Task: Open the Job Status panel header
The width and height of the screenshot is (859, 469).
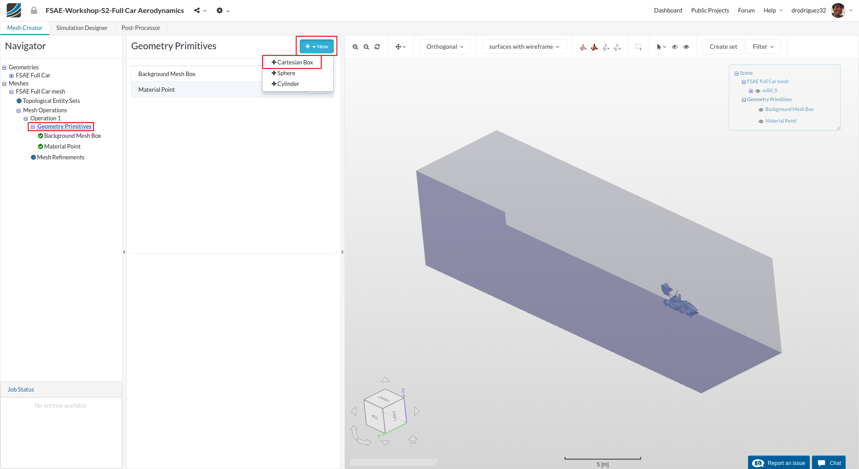Action: tap(61, 389)
